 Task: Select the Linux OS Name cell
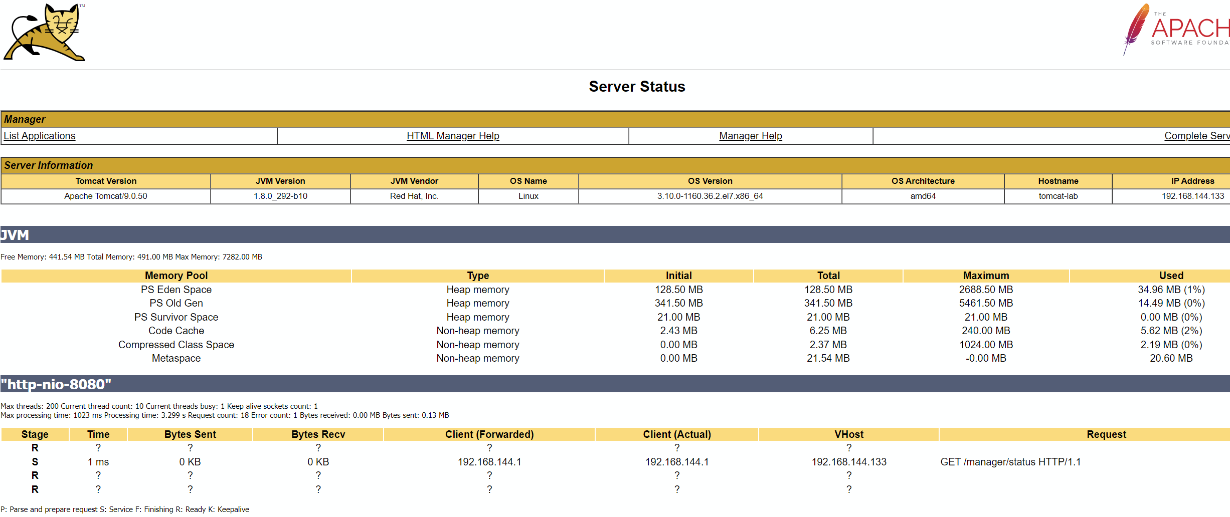click(529, 196)
